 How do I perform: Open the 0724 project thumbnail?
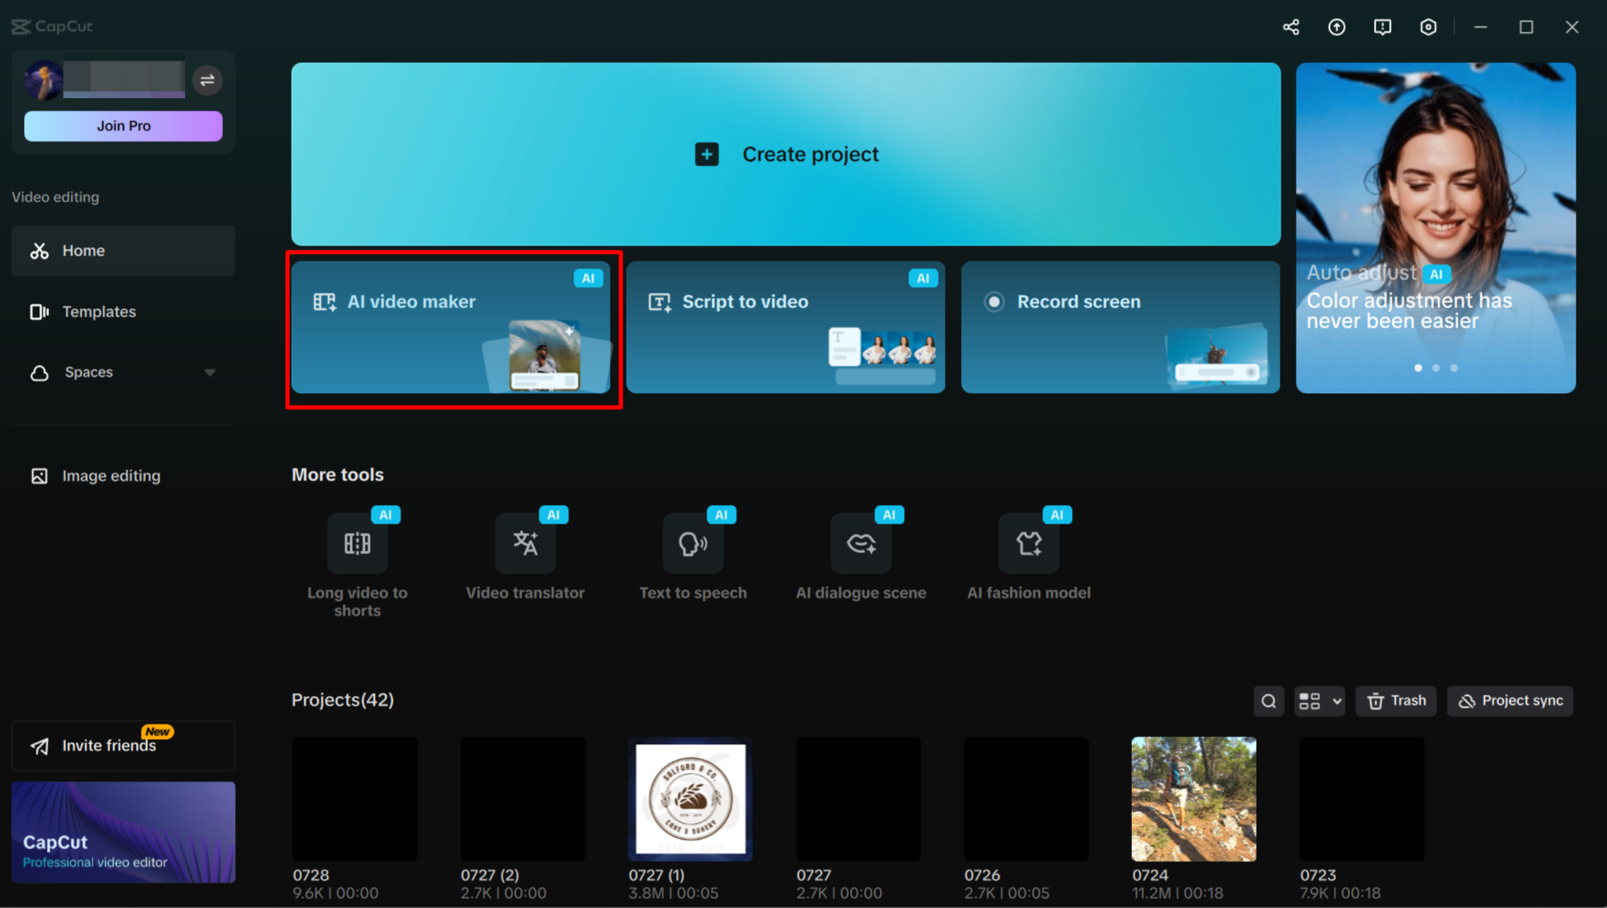coord(1193,799)
